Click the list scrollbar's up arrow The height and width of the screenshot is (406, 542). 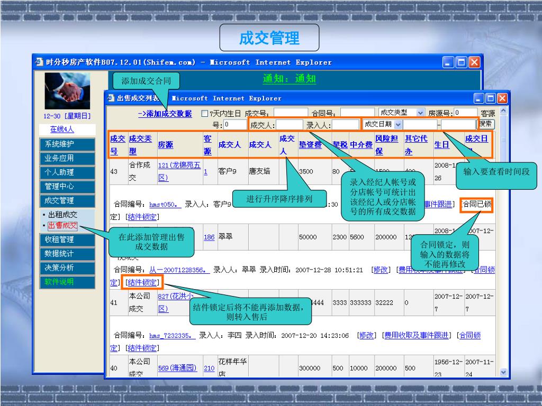[503, 110]
